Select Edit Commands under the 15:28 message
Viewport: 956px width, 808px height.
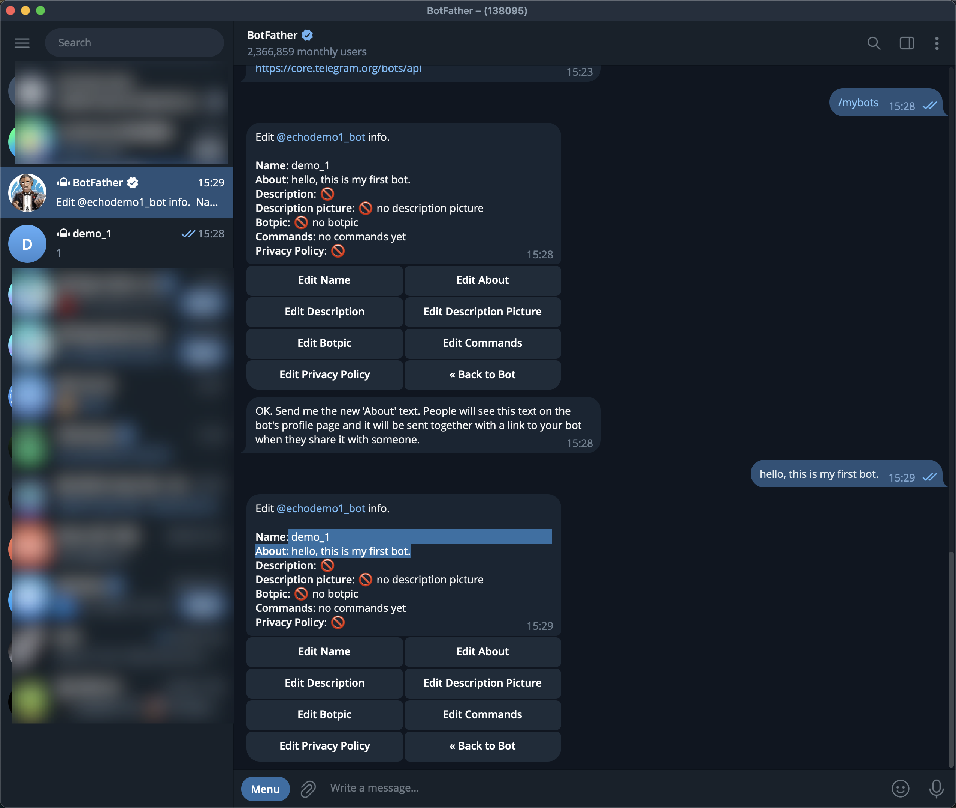(x=482, y=344)
